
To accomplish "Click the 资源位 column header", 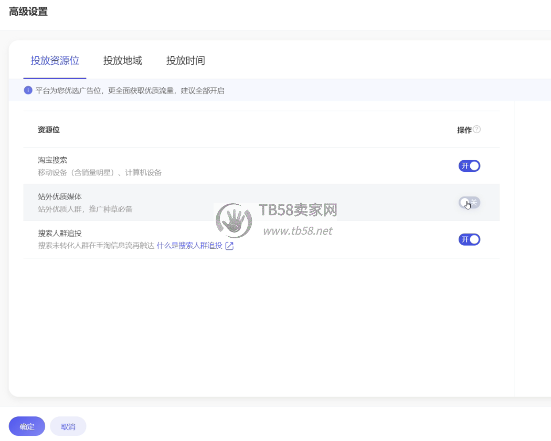I will click(x=48, y=130).
